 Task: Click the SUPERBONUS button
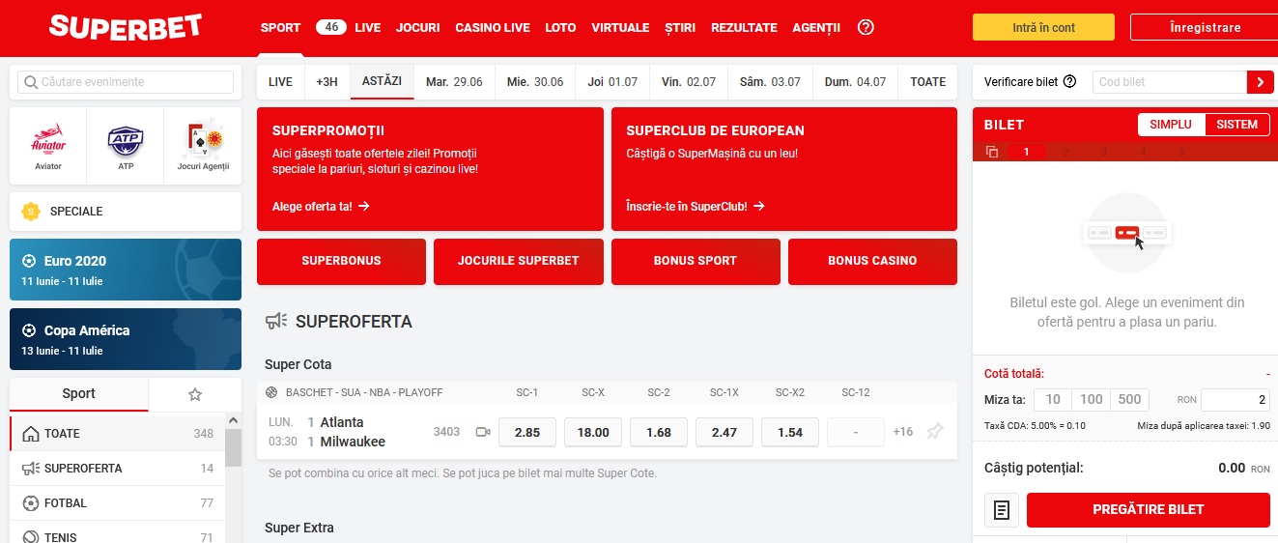[341, 261]
